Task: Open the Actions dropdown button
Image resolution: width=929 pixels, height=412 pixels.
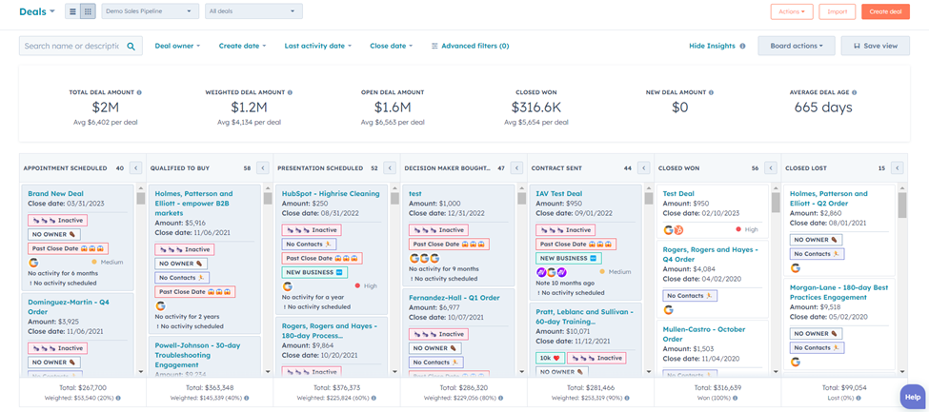Action: click(x=792, y=11)
